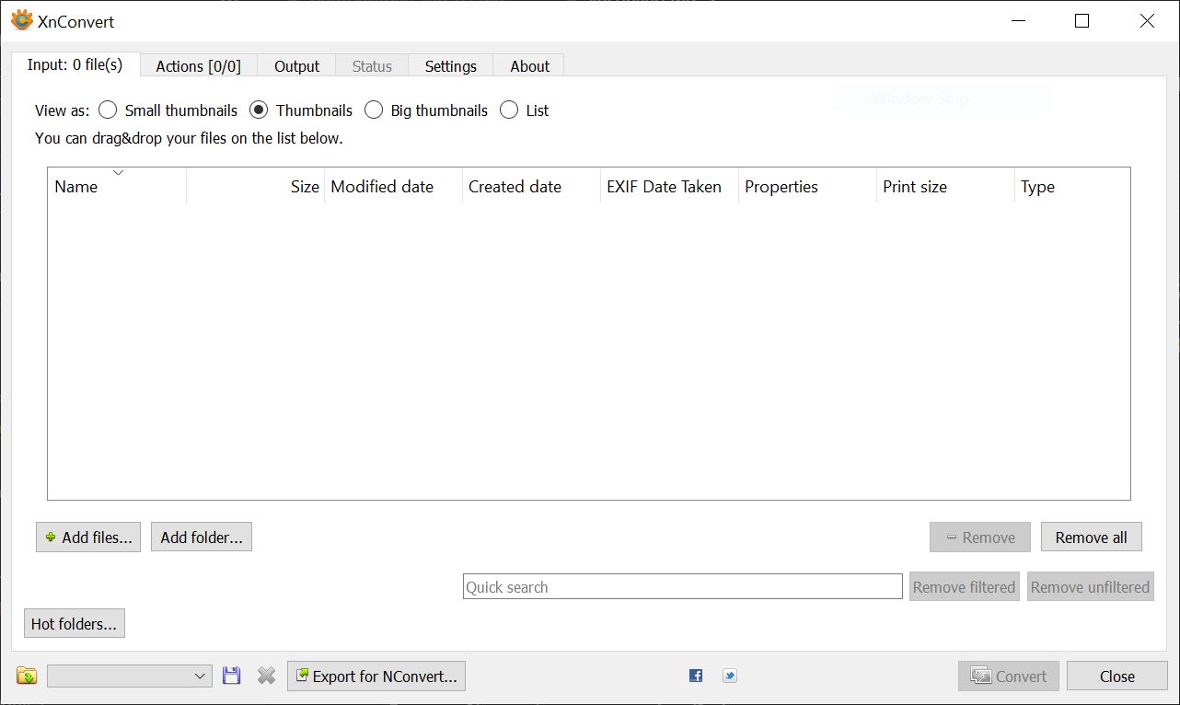The width and height of the screenshot is (1180, 705).
Task: Click the Remove all button
Action: pyautogui.click(x=1092, y=537)
